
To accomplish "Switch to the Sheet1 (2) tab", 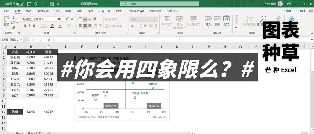I will pyautogui.click(x=34, y=133).
